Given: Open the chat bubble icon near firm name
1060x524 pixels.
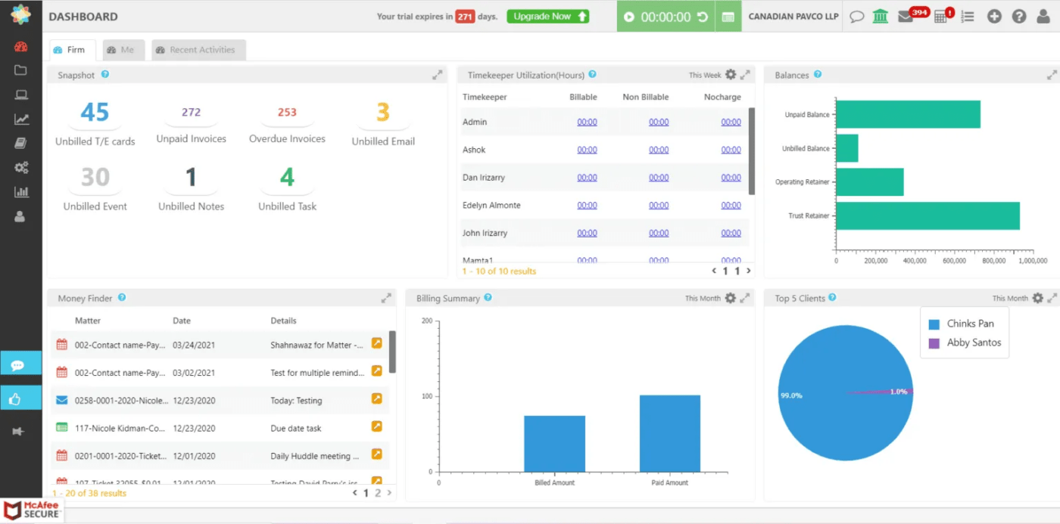Looking at the screenshot, I should 856,17.
